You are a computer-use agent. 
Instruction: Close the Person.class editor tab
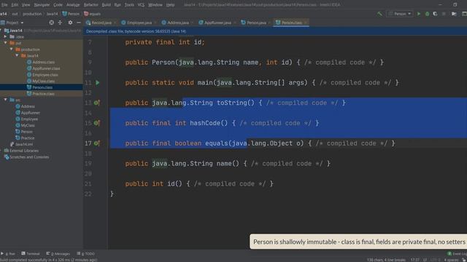point(306,23)
